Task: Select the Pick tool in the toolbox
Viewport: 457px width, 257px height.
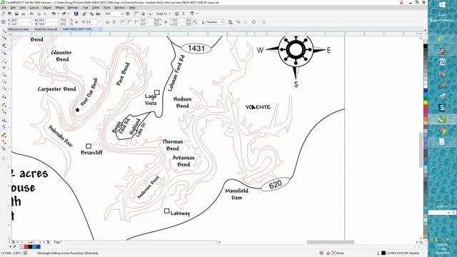Action: click(4, 30)
